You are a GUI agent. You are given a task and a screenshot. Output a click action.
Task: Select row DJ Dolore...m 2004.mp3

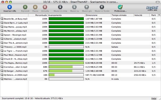[x=80, y=75]
